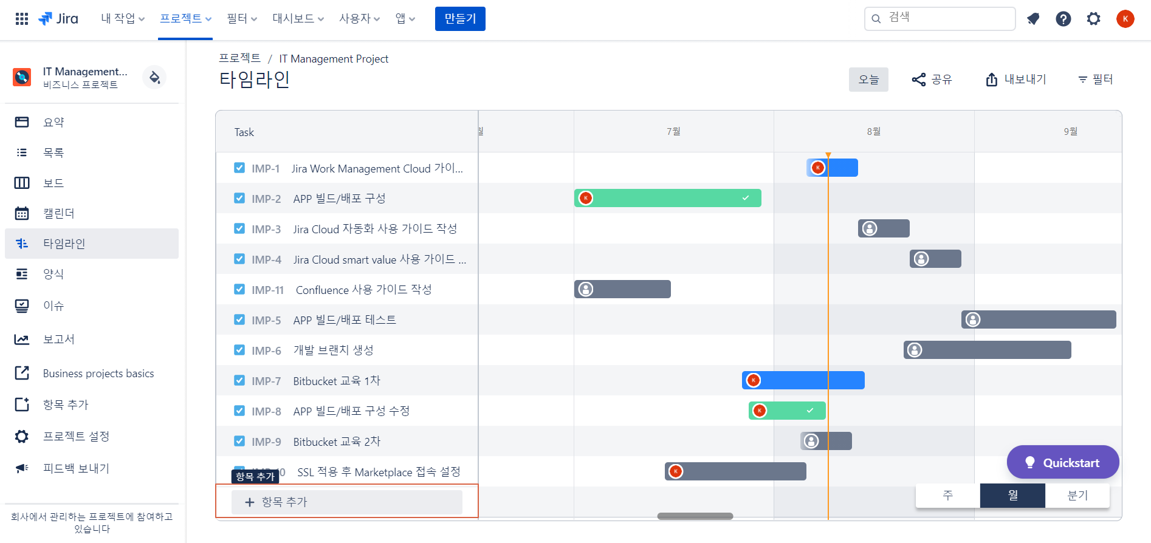Open the settings gear icon
The height and width of the screenshot is (543, 1151).
tap(1094, 19)
